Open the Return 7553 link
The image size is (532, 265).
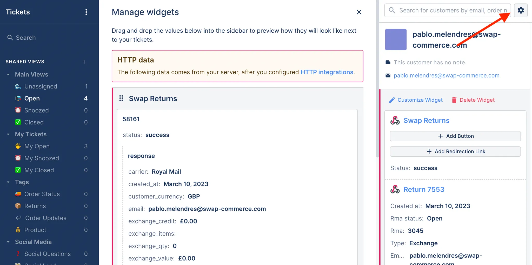[x=424, y=190]
